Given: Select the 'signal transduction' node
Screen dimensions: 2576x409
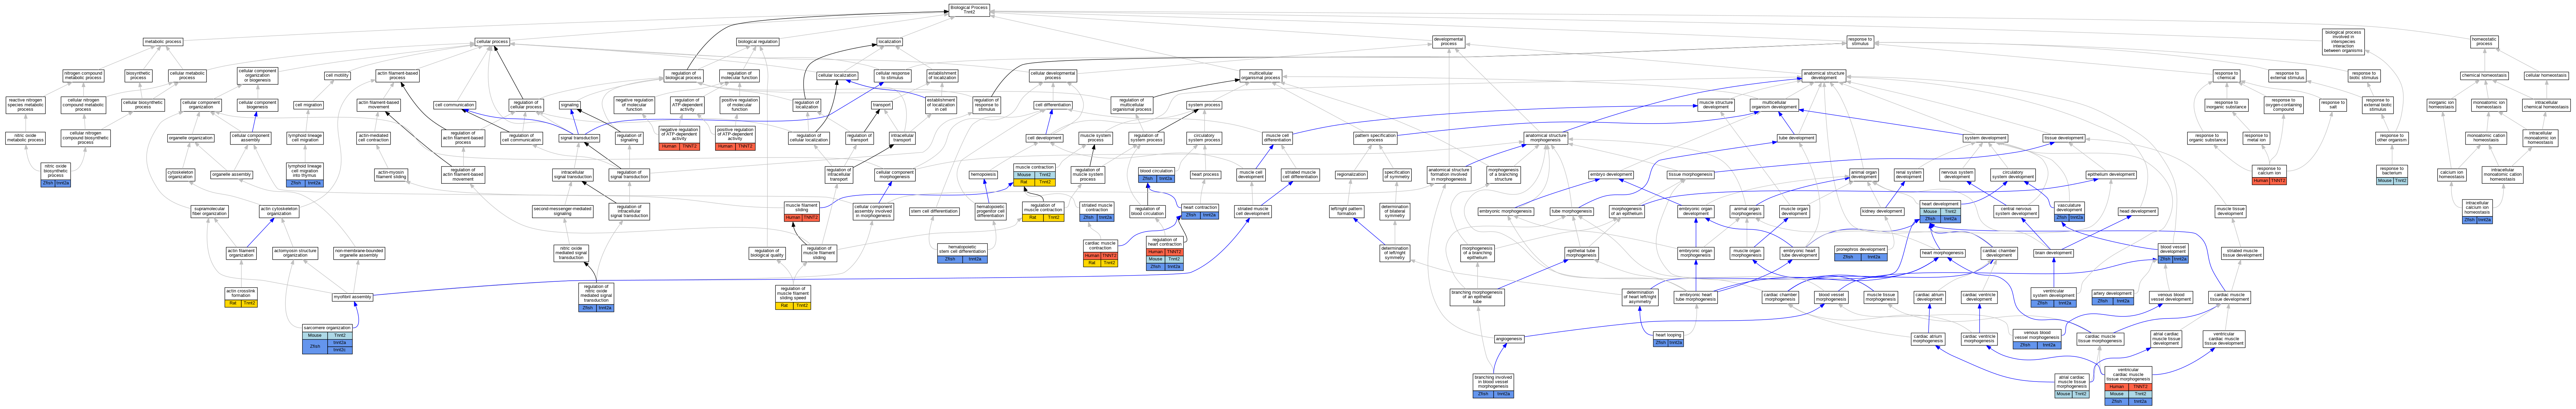Looking at the screenshot, I should tap(579, 138).
